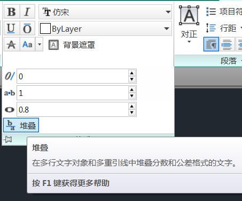Click the oblique angle input field

point(73,76)
